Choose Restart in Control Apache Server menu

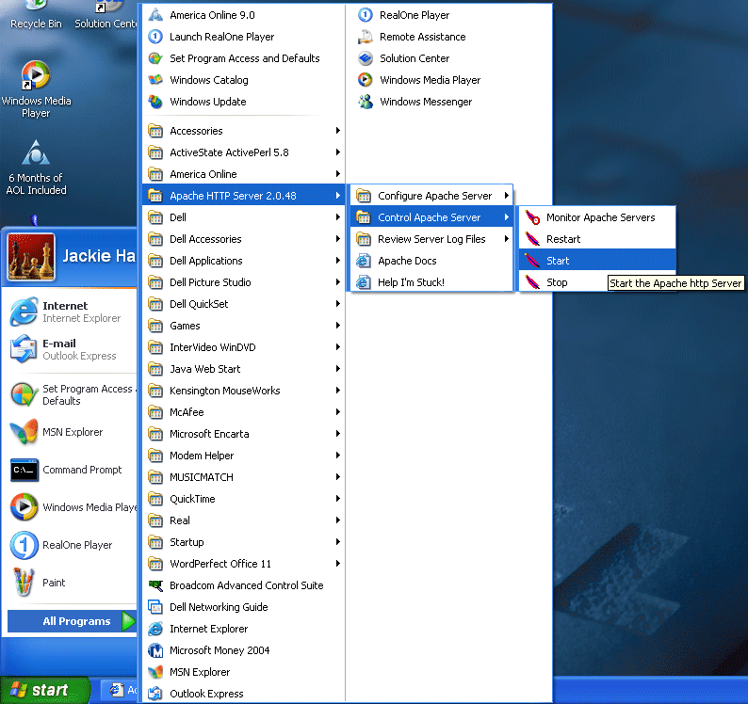tap(597, 239)
